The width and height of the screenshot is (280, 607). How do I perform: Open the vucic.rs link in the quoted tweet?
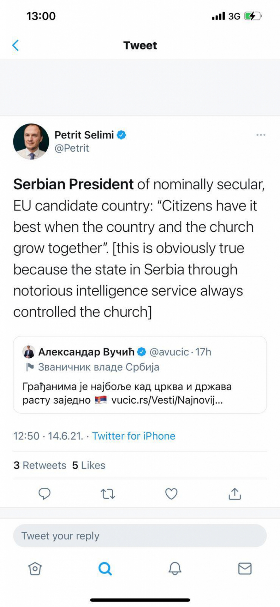pyautogui.click(x=167, y=400)
